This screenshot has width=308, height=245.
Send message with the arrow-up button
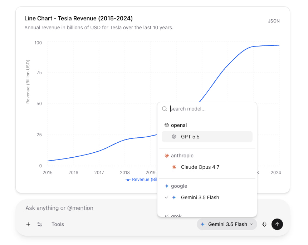coord(277,224)
